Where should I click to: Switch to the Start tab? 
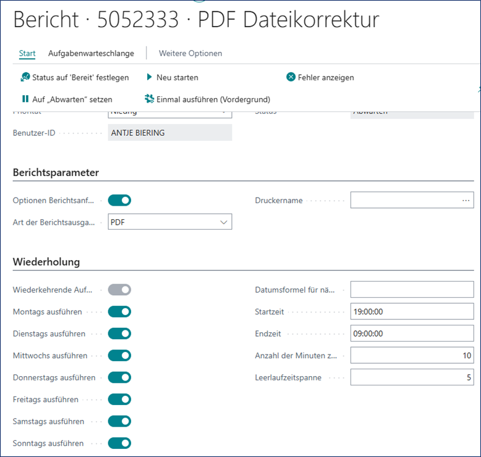(27, 53)
